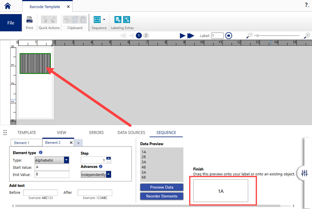Screen dimensions: 312x209
Task: Close the Barcode Template tab
Action: click(68, 7)
